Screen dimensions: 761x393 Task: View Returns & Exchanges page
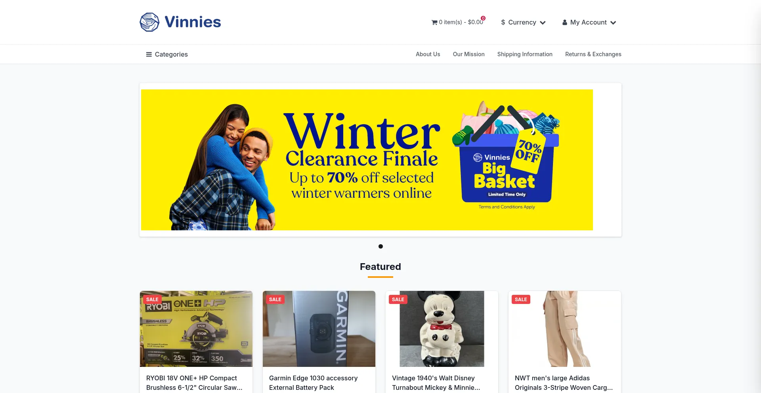593,54
